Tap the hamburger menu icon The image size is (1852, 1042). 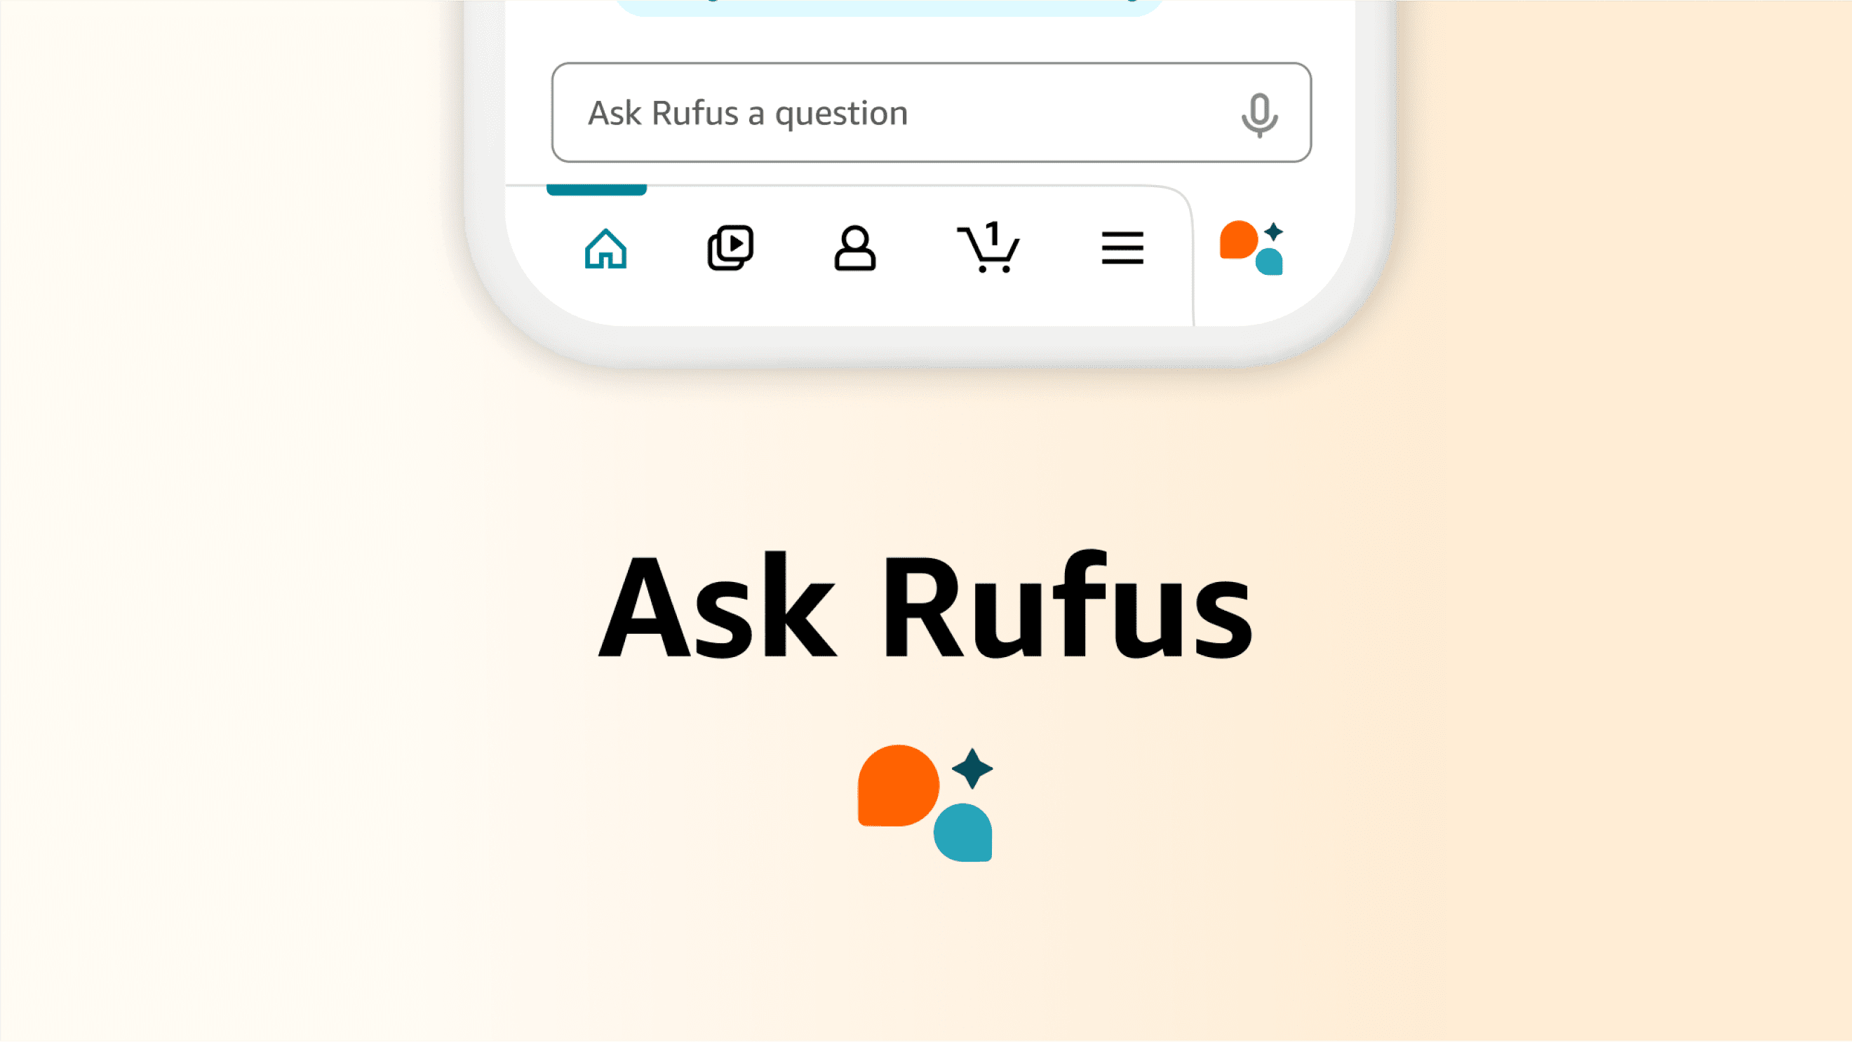pos(1120,248)
